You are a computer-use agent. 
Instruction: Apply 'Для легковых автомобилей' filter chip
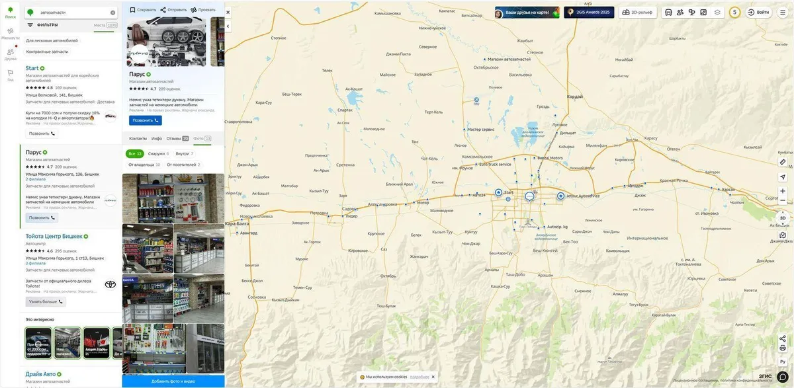tap(52, 40)
